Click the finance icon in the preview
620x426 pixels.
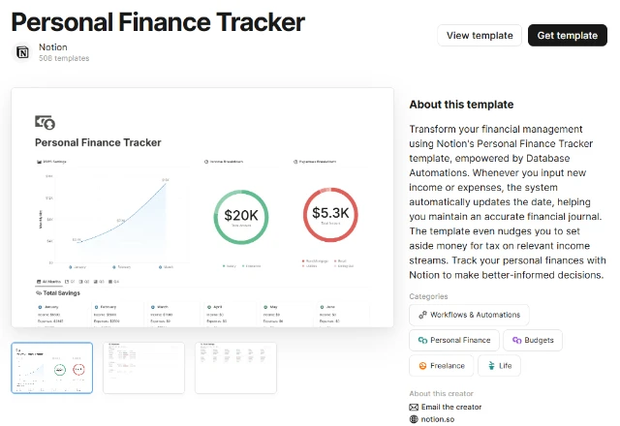pos(45,122)
